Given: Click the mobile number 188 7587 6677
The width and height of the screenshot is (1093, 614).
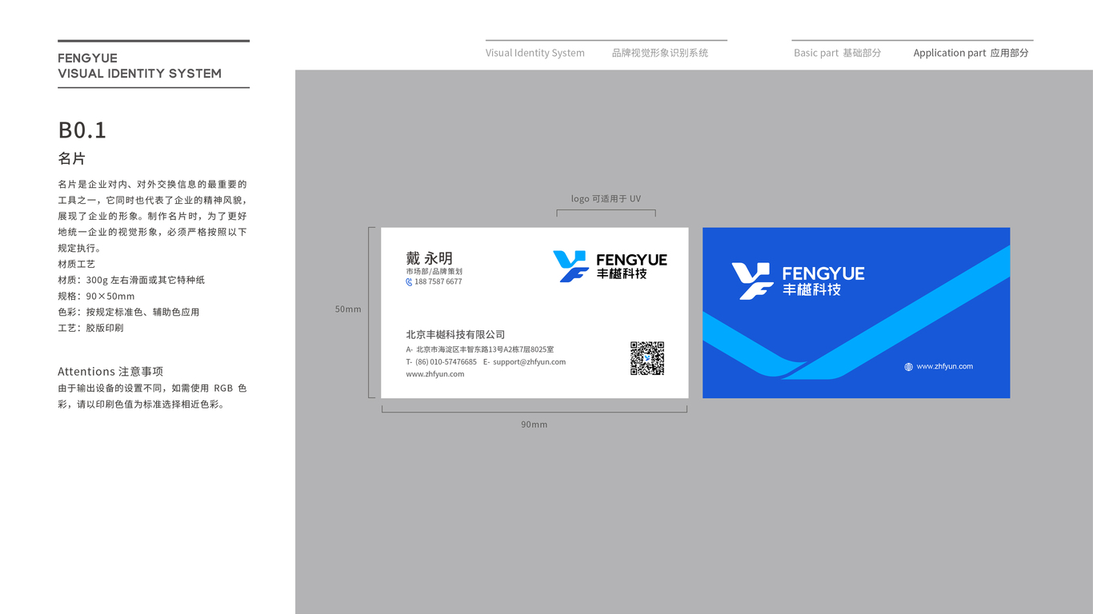Looking at the screenshot, I should point(438,281).
